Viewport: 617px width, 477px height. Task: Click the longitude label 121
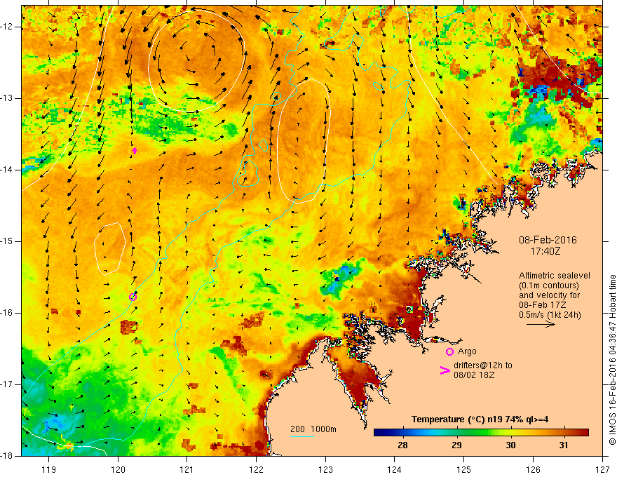[187, 469]
